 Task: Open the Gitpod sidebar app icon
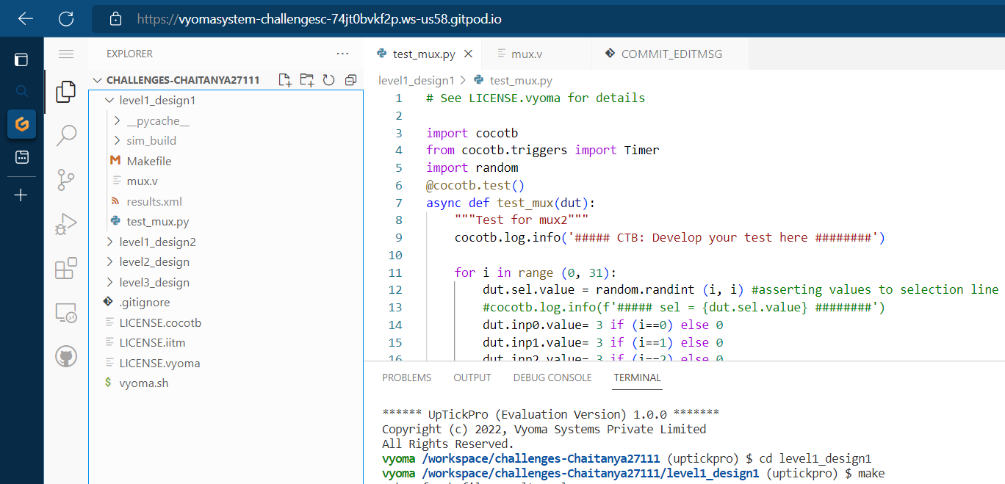[x=21, y=124]
